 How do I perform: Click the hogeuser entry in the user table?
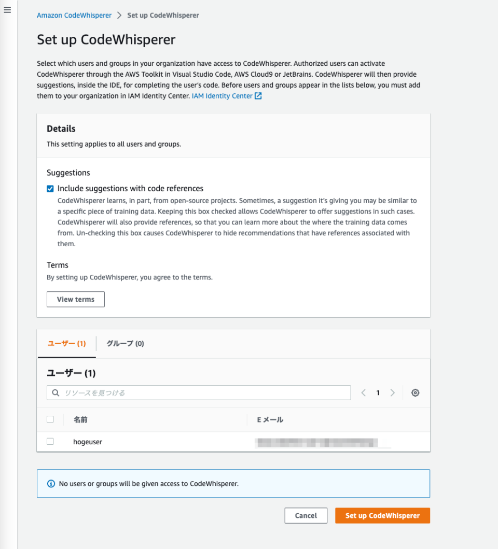(87, 442)
